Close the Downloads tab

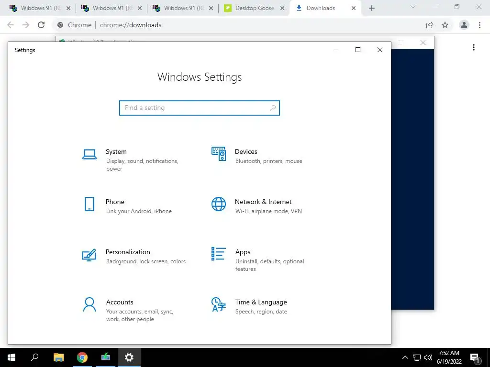[354, 8]
